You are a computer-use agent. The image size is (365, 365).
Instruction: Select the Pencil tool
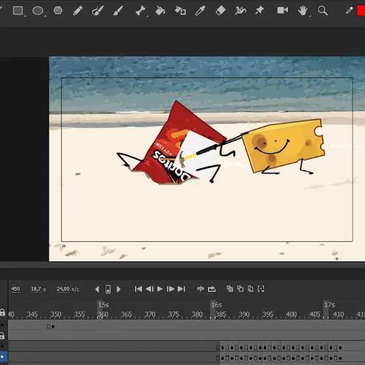point(78,10)
